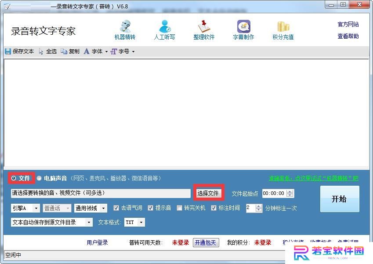Select the 文件 radio button
Viewport: 373px width, 264px height.
[14, 178]
